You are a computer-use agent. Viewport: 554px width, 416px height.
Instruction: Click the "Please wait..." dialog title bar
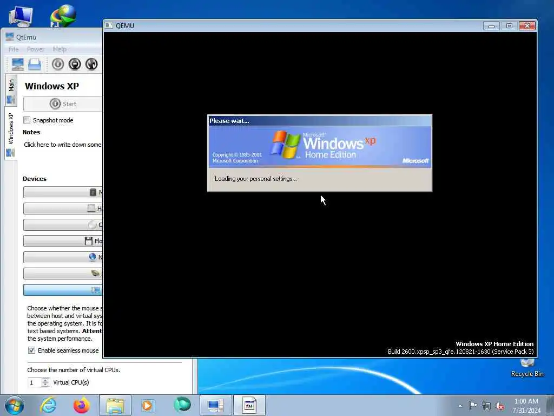(320, 121)
